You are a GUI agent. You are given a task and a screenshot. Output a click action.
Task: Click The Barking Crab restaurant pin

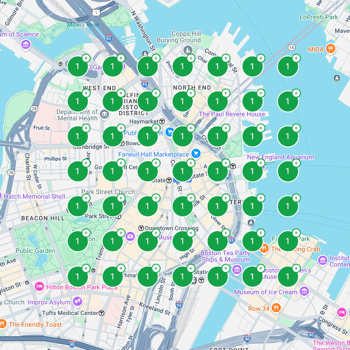pyautogui.click(x=264, y=248)
